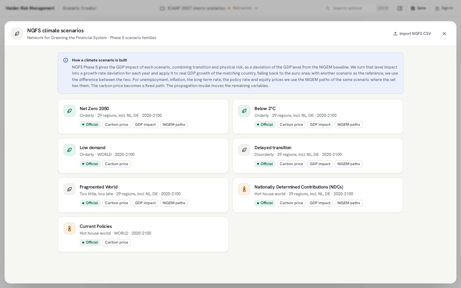Import an NGFS CSV file
This screenshot has width=461, height=288.
tap(412, 34)
